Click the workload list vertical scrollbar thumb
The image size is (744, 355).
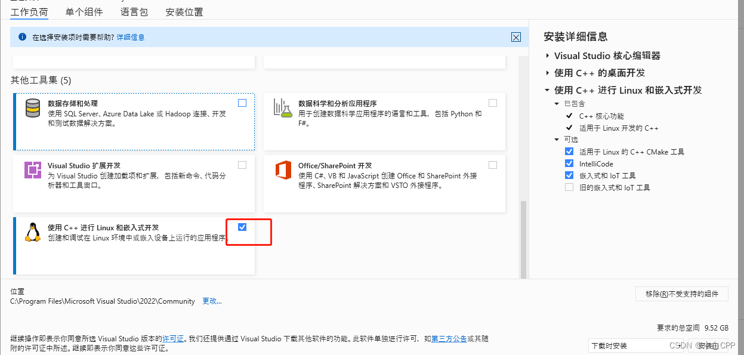(524, 239)
